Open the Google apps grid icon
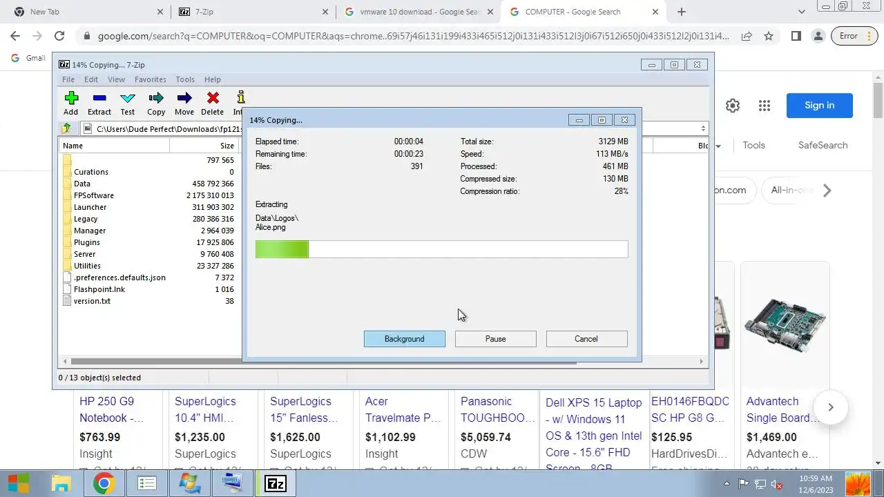Screen dimensions: 884x497 pyautogui.click(x=764, y=106)
